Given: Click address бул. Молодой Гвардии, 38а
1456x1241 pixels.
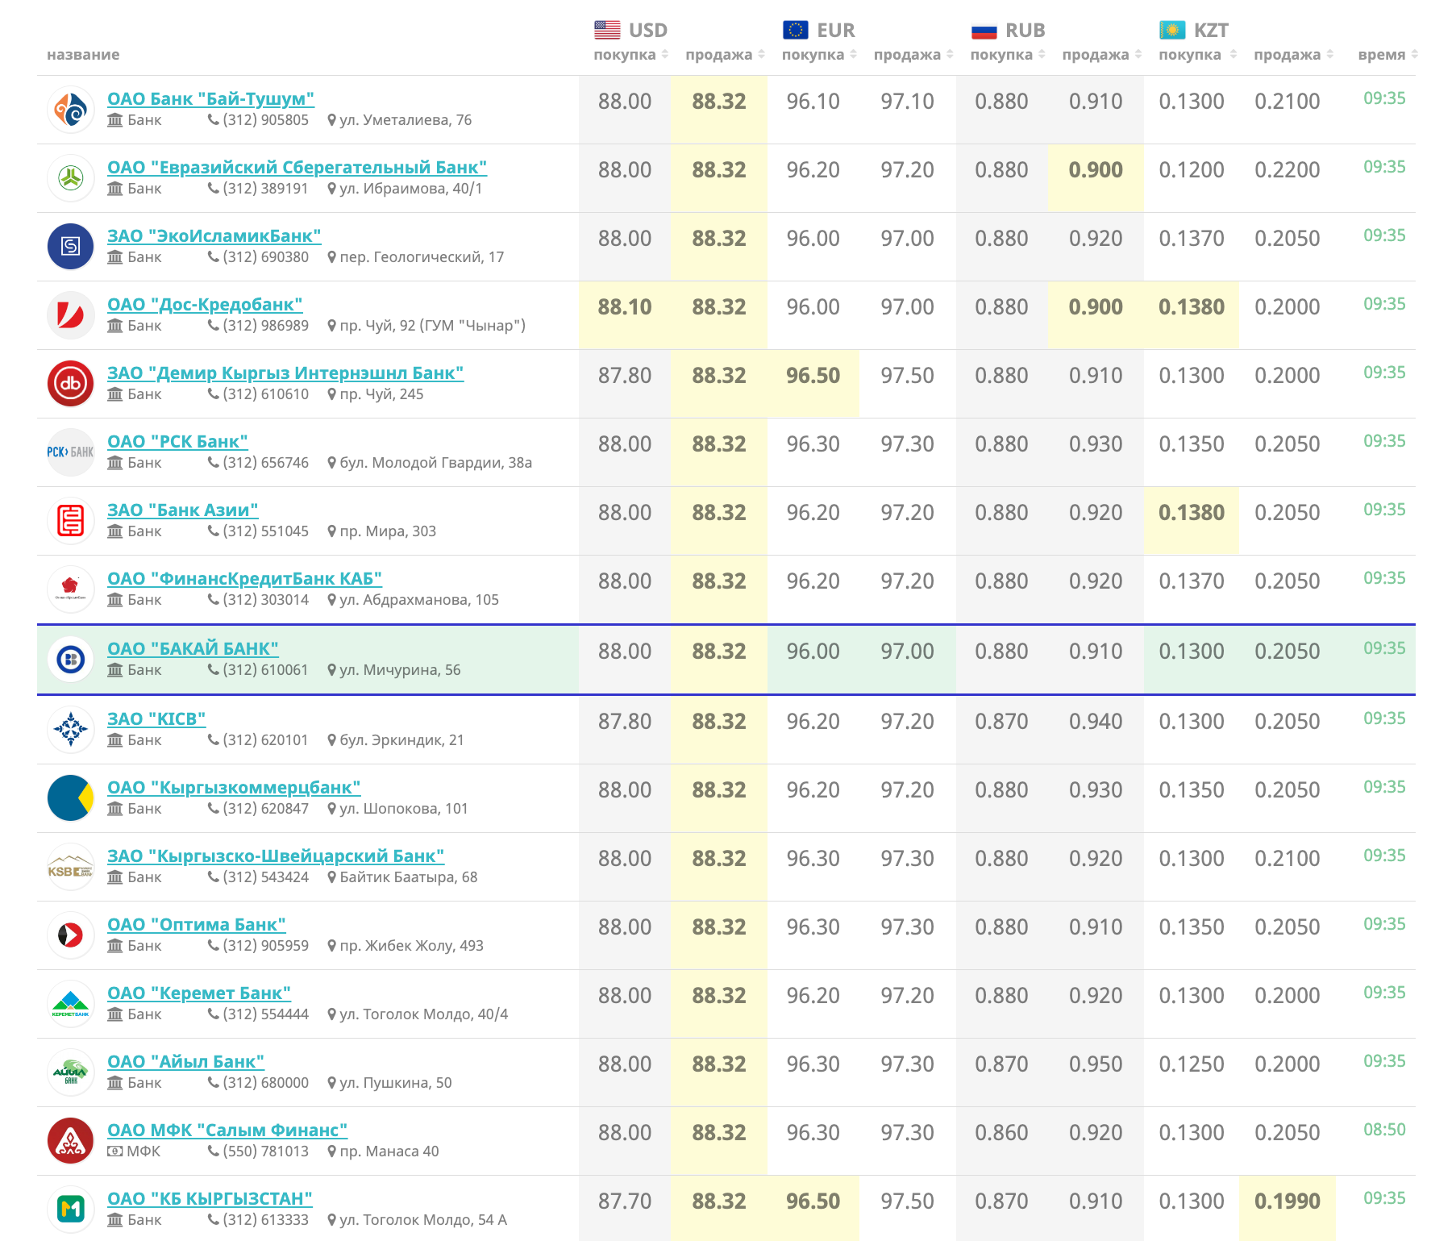Looking at the screenshot, I should [436, 463].
